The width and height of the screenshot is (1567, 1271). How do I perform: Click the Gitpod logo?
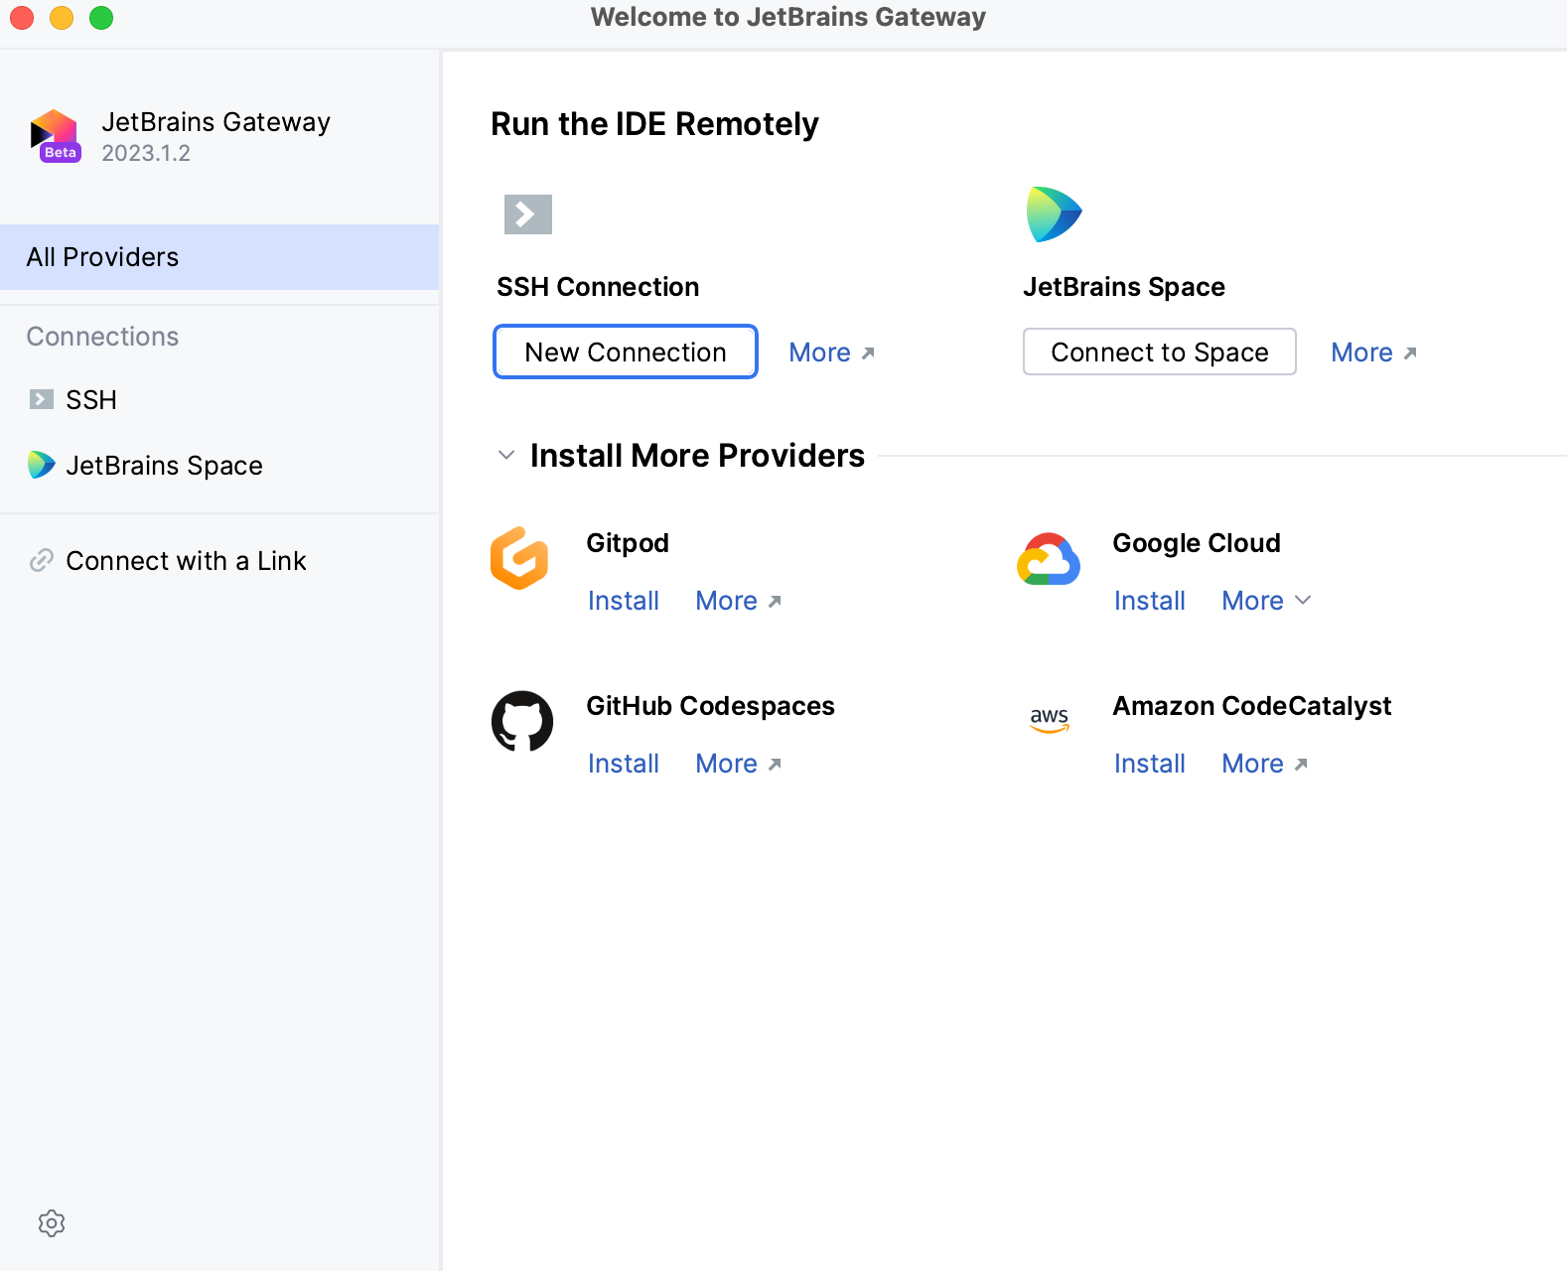tap(519, 558)
